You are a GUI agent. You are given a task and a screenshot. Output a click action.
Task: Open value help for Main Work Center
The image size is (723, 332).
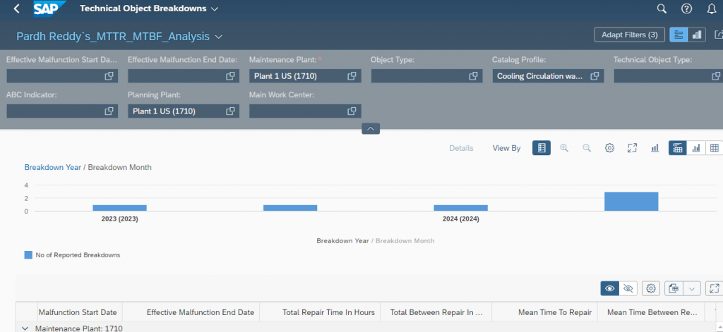[352, 111]
